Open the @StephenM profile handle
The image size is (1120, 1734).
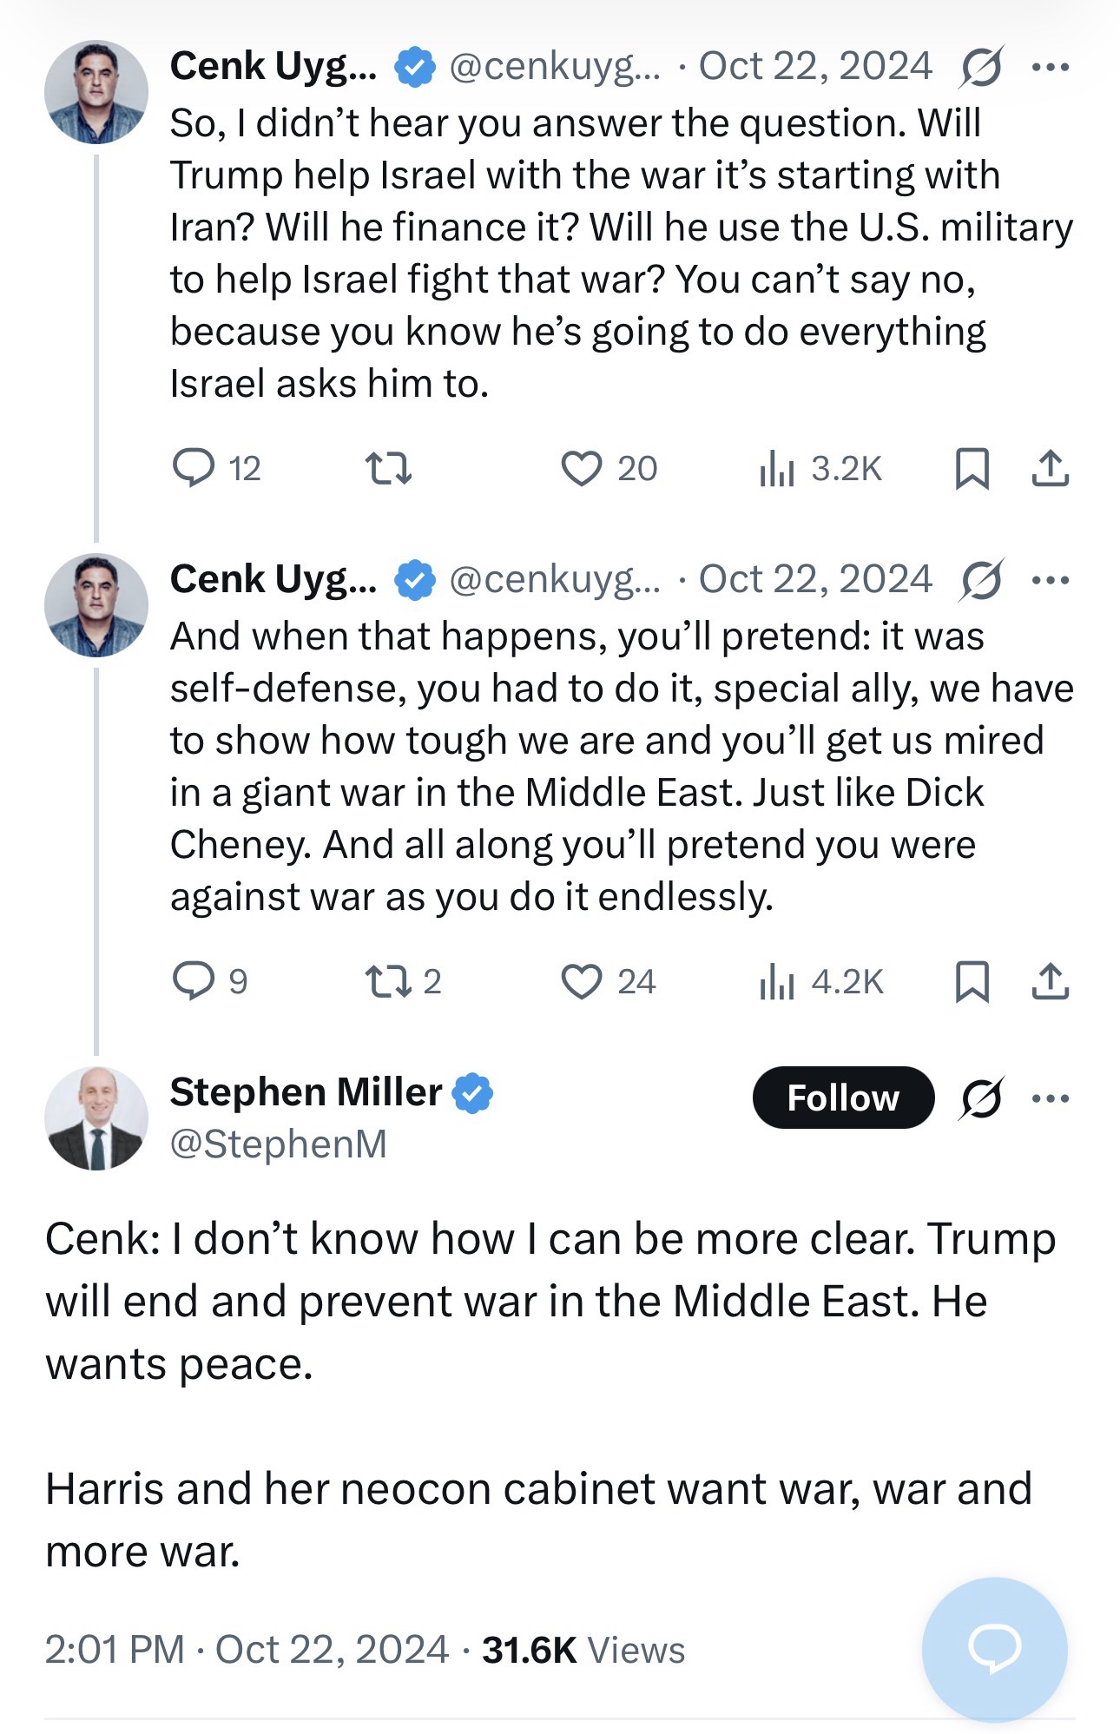[278, 1144]
